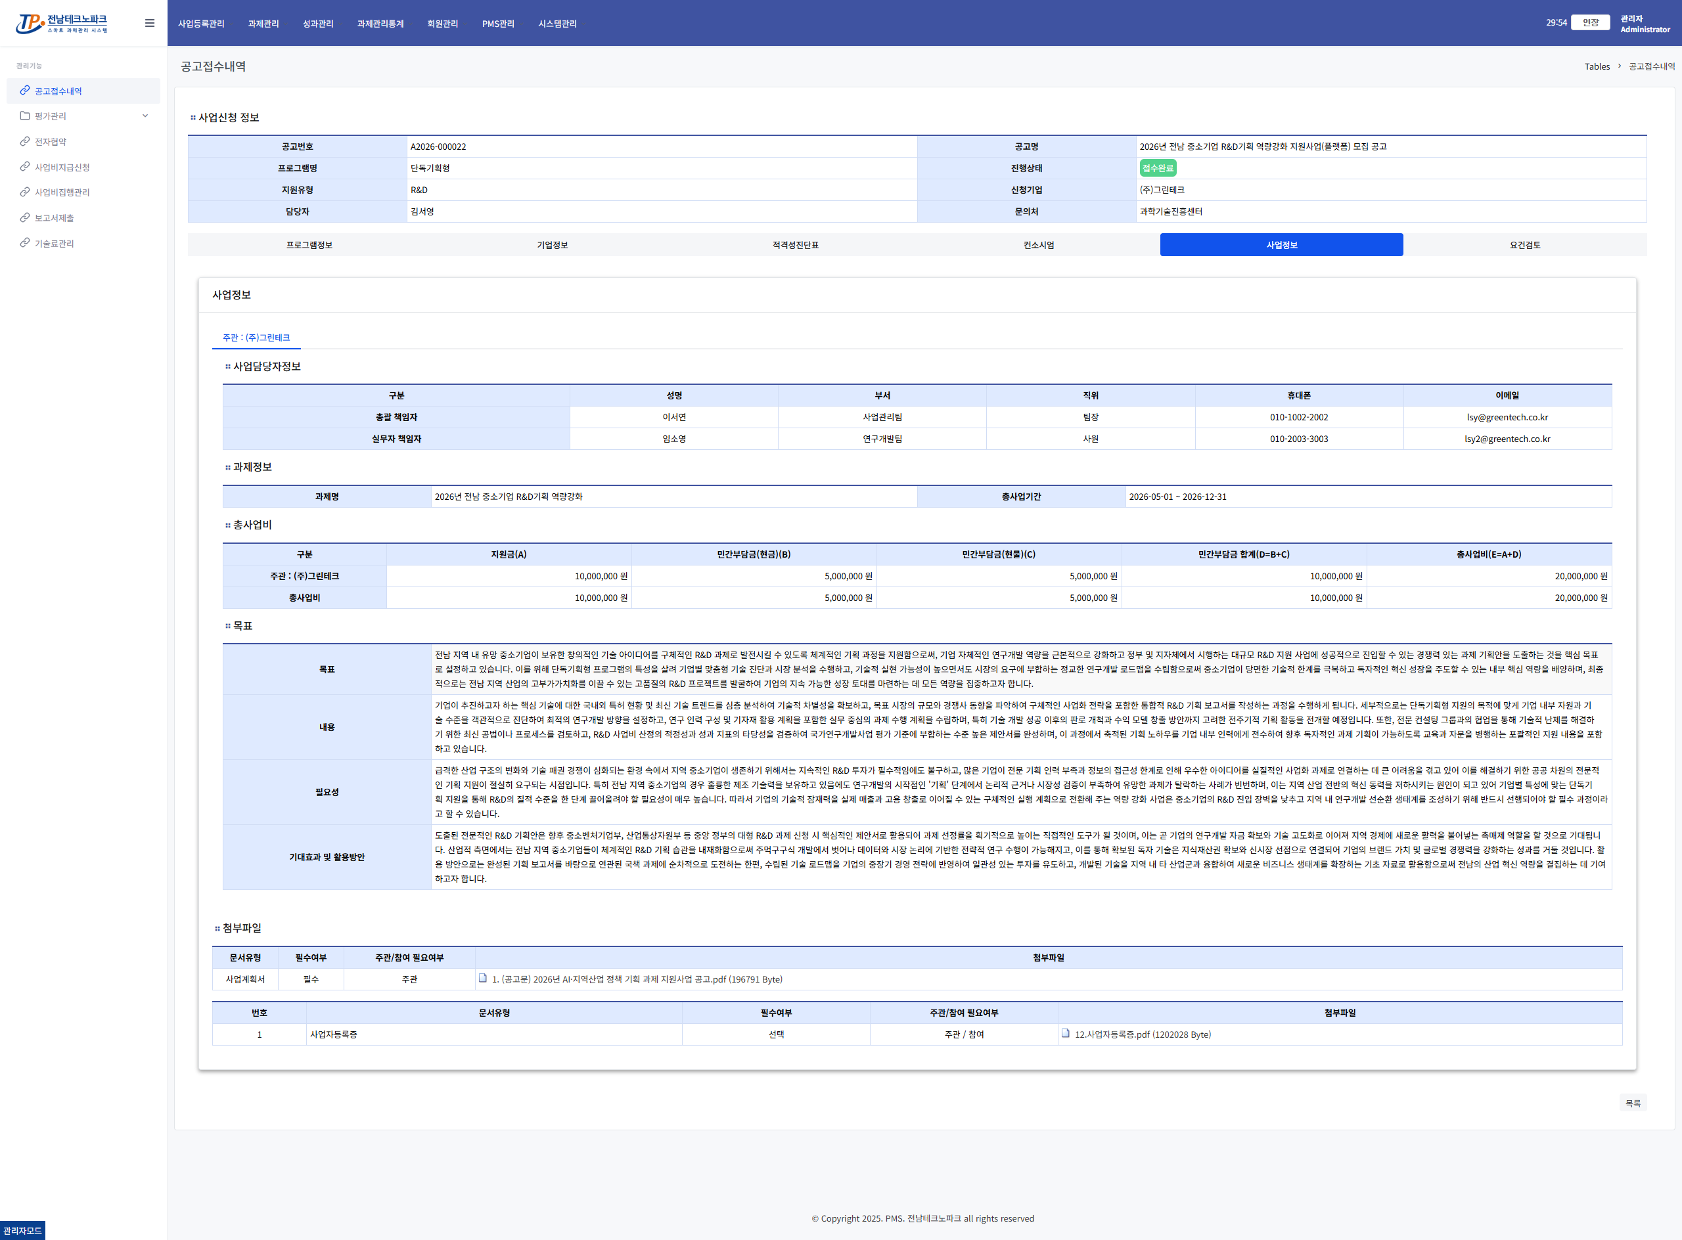
Task: Click phone number 010-2003-3003
Action: (1299, 439)
